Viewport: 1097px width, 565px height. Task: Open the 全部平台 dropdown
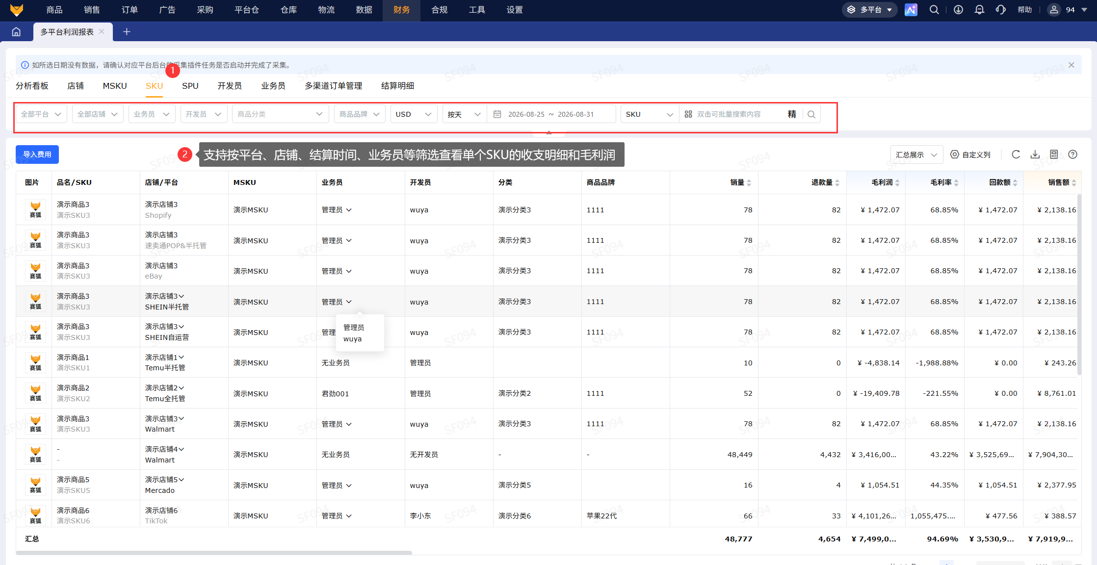coord(41,114)
